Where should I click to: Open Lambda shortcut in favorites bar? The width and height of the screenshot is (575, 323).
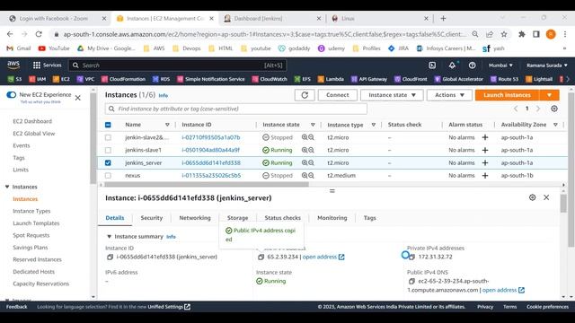pos(331,79)
